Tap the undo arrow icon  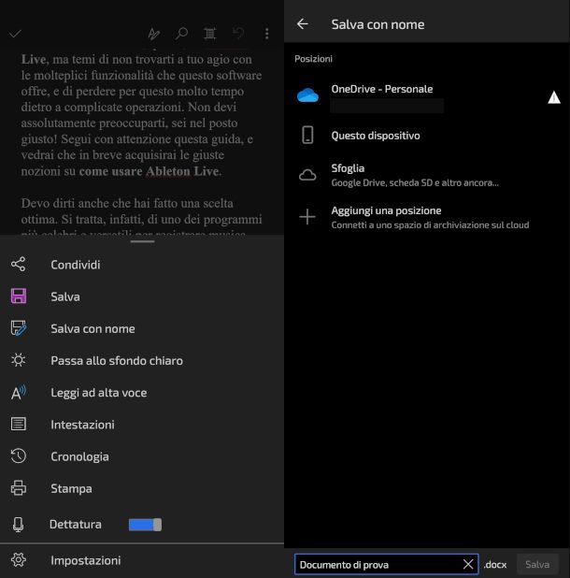(238, 34)
